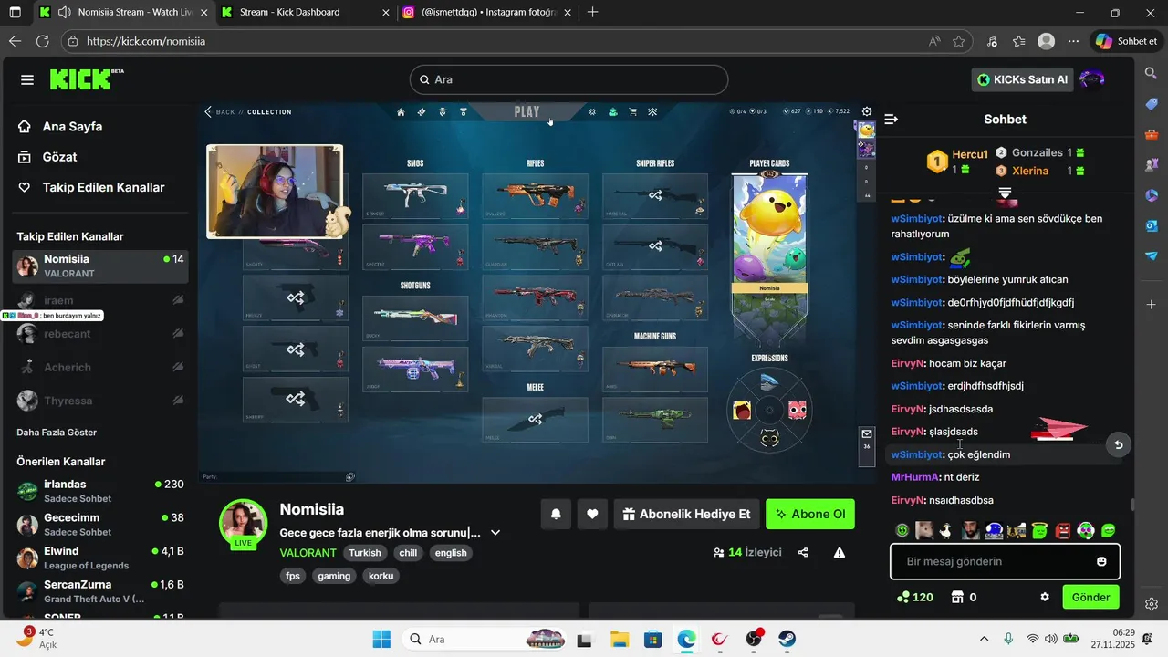Click KICKs Satın Al button
This screenshot has height=657, width=1168.
coord(1022,79)
